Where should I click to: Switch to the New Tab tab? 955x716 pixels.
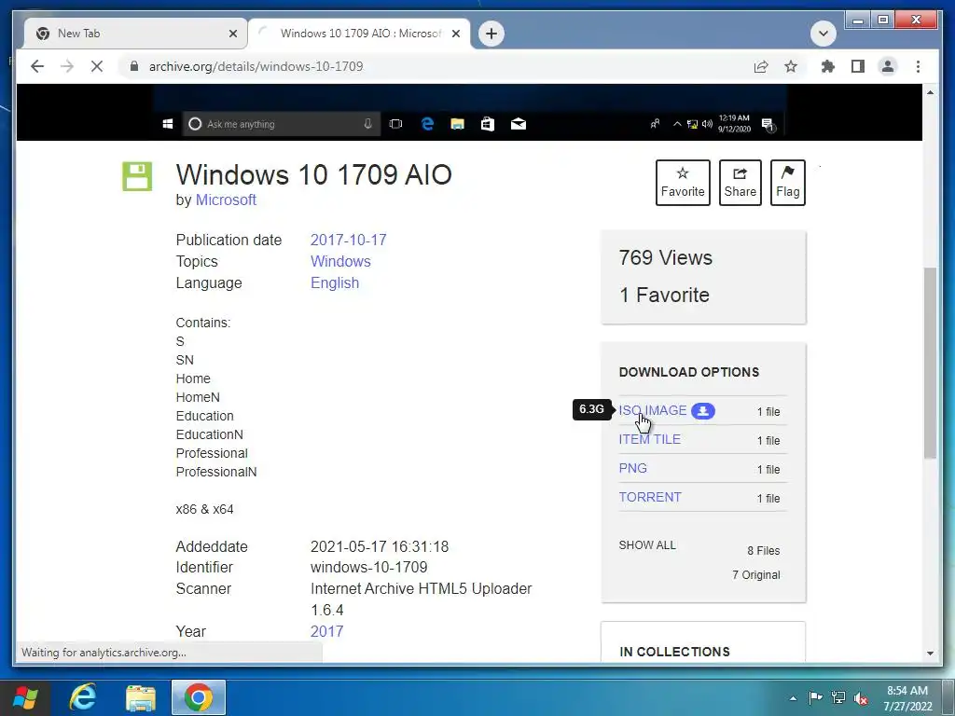tap(135, 34)
